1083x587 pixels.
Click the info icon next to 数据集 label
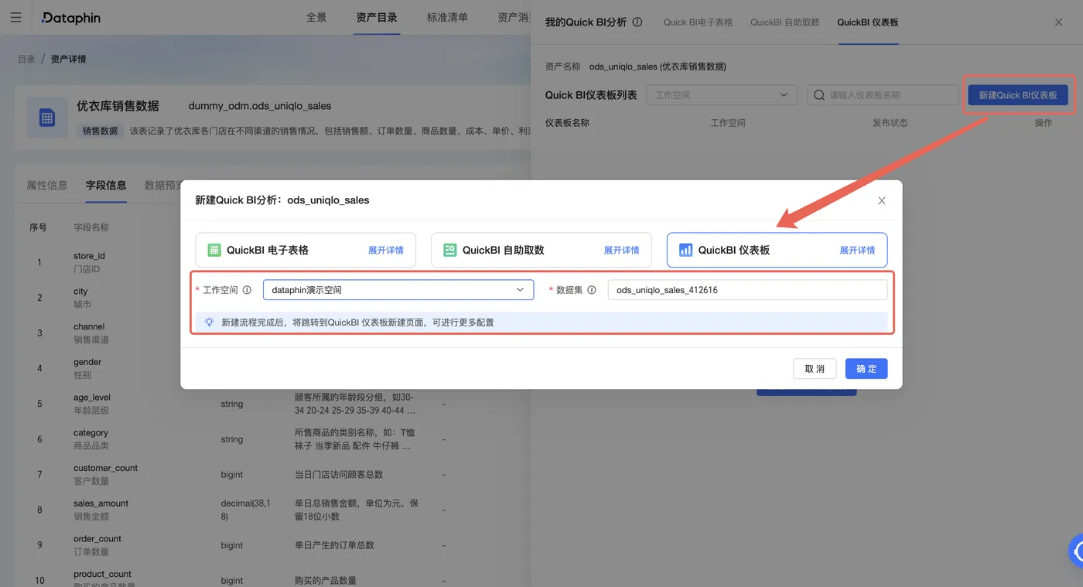pyautogui.click(x=592, y=290)
